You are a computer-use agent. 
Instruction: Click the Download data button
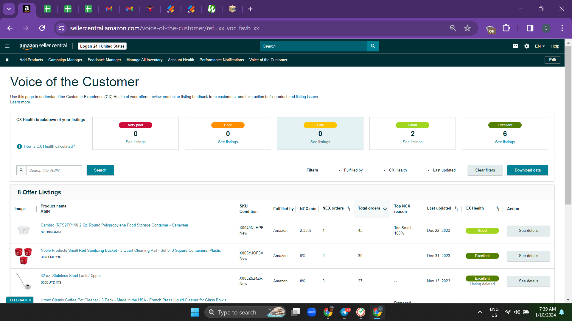pos(528,170)
